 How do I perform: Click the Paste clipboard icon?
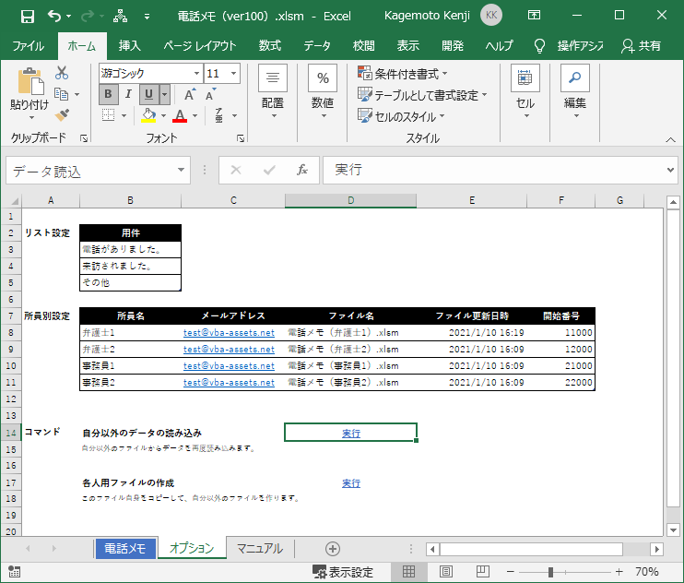pyautogui.click(x=30, y=81)
